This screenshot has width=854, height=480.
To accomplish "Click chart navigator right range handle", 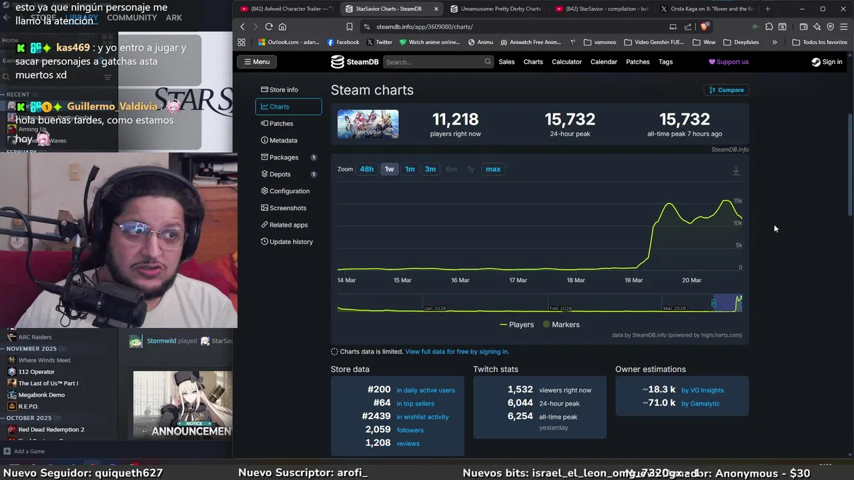I will coord(741,303).
